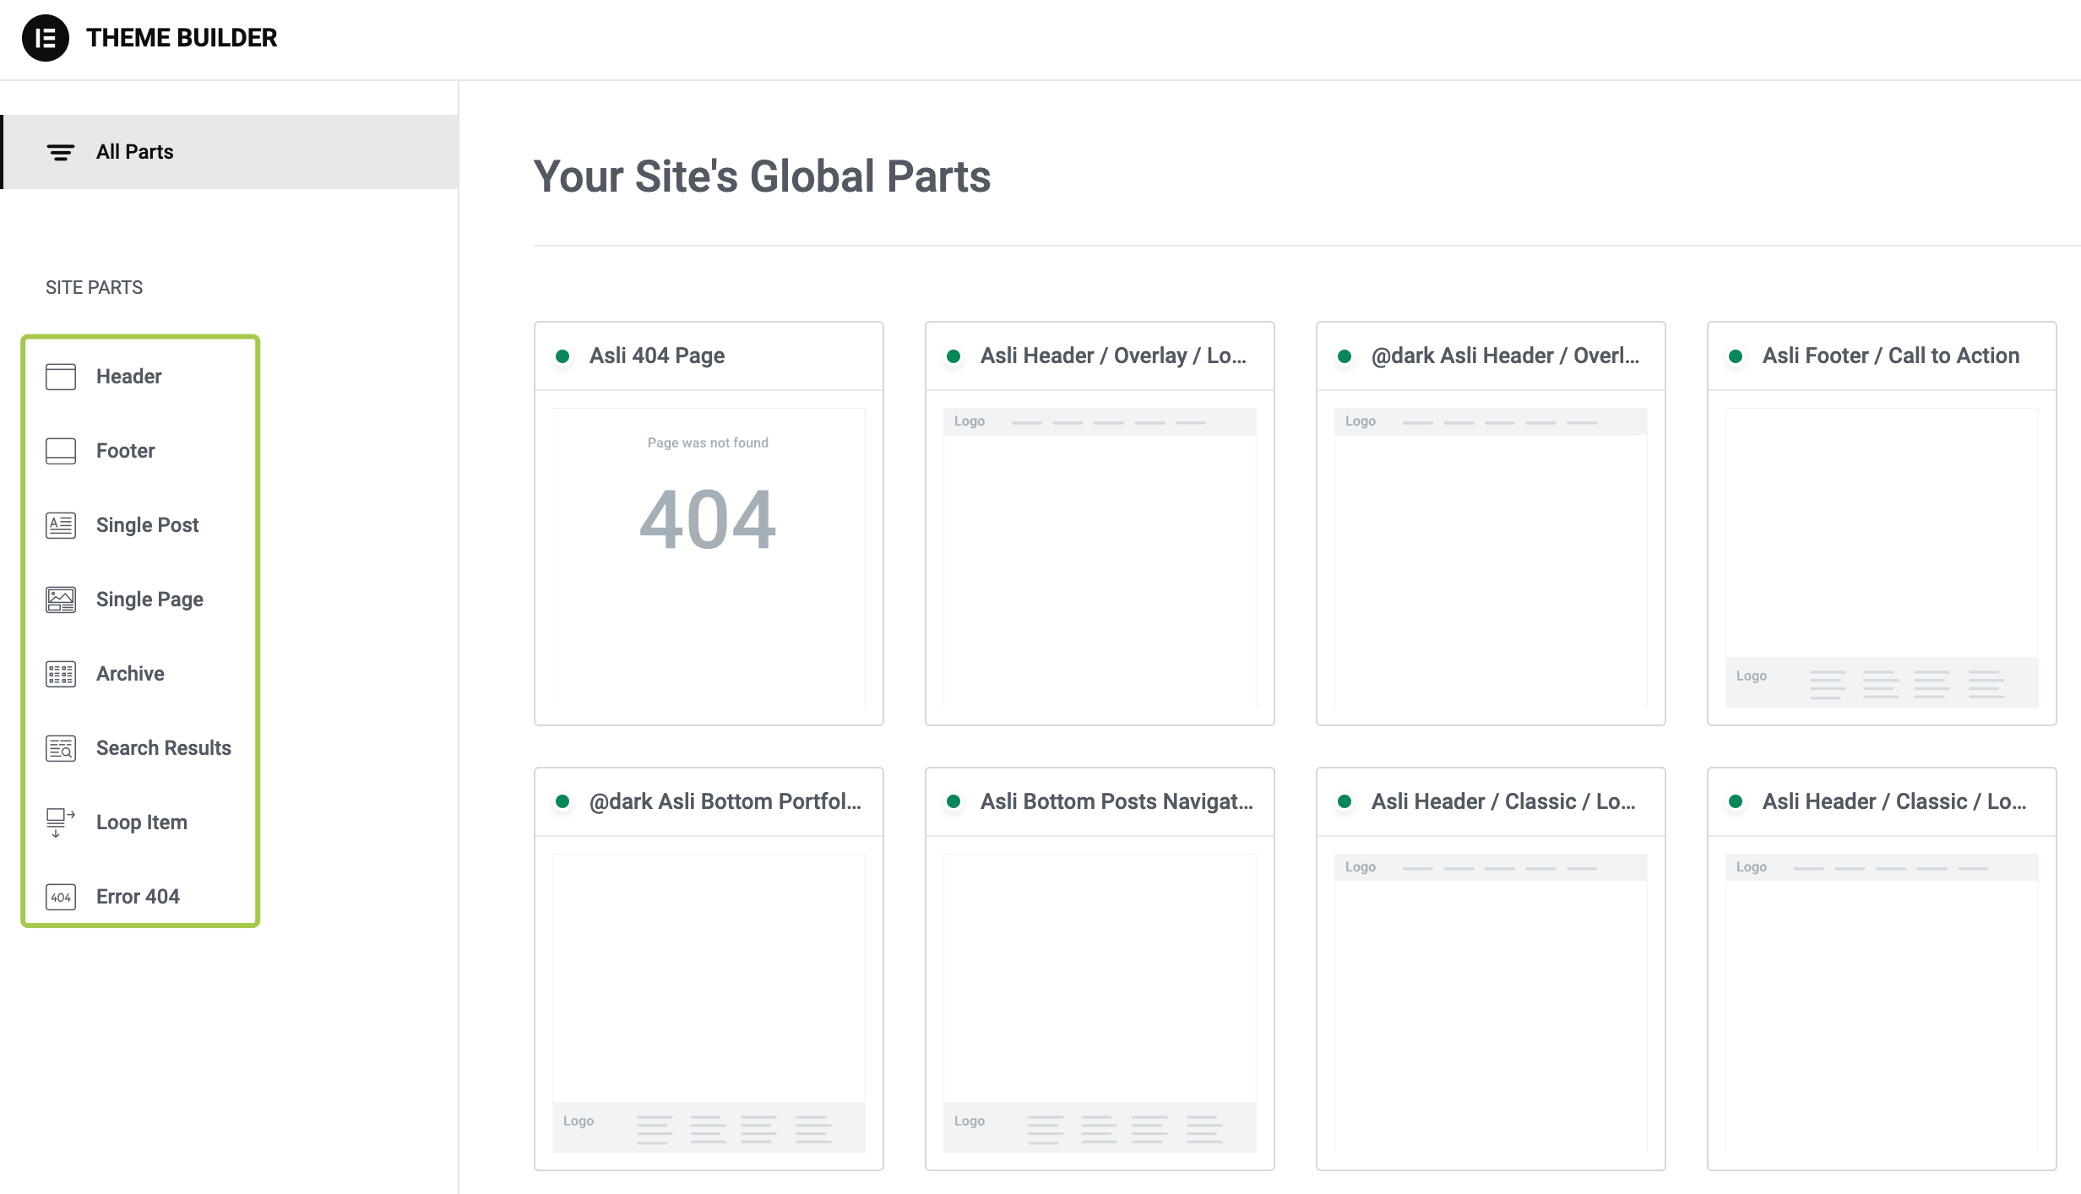This screenshot has width=2081, height=1194.
Task: Click the Footer site part icon
Action: [60, 451]
